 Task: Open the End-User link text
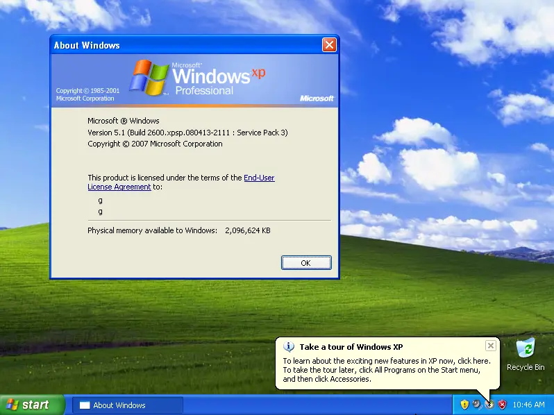tap(259, 178)
